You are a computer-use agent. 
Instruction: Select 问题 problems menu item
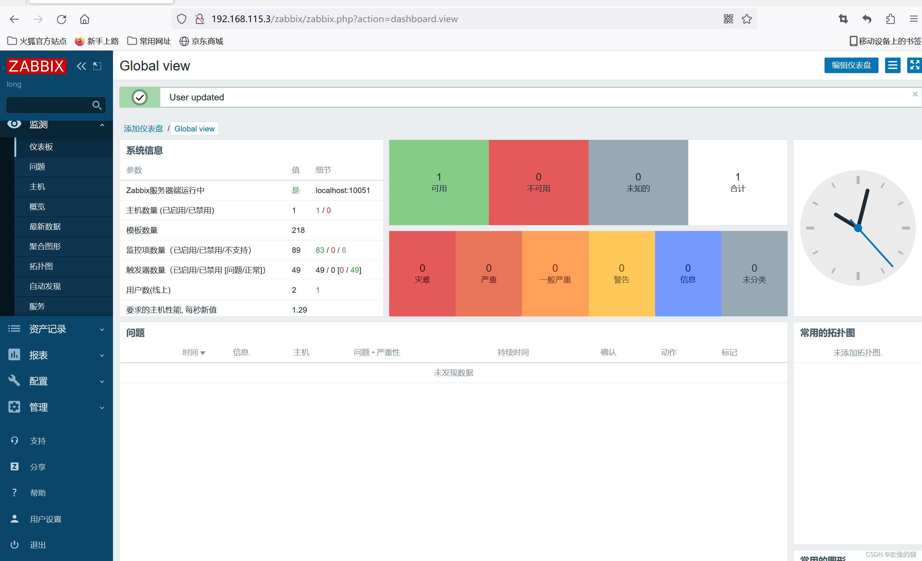coord(64,167)
